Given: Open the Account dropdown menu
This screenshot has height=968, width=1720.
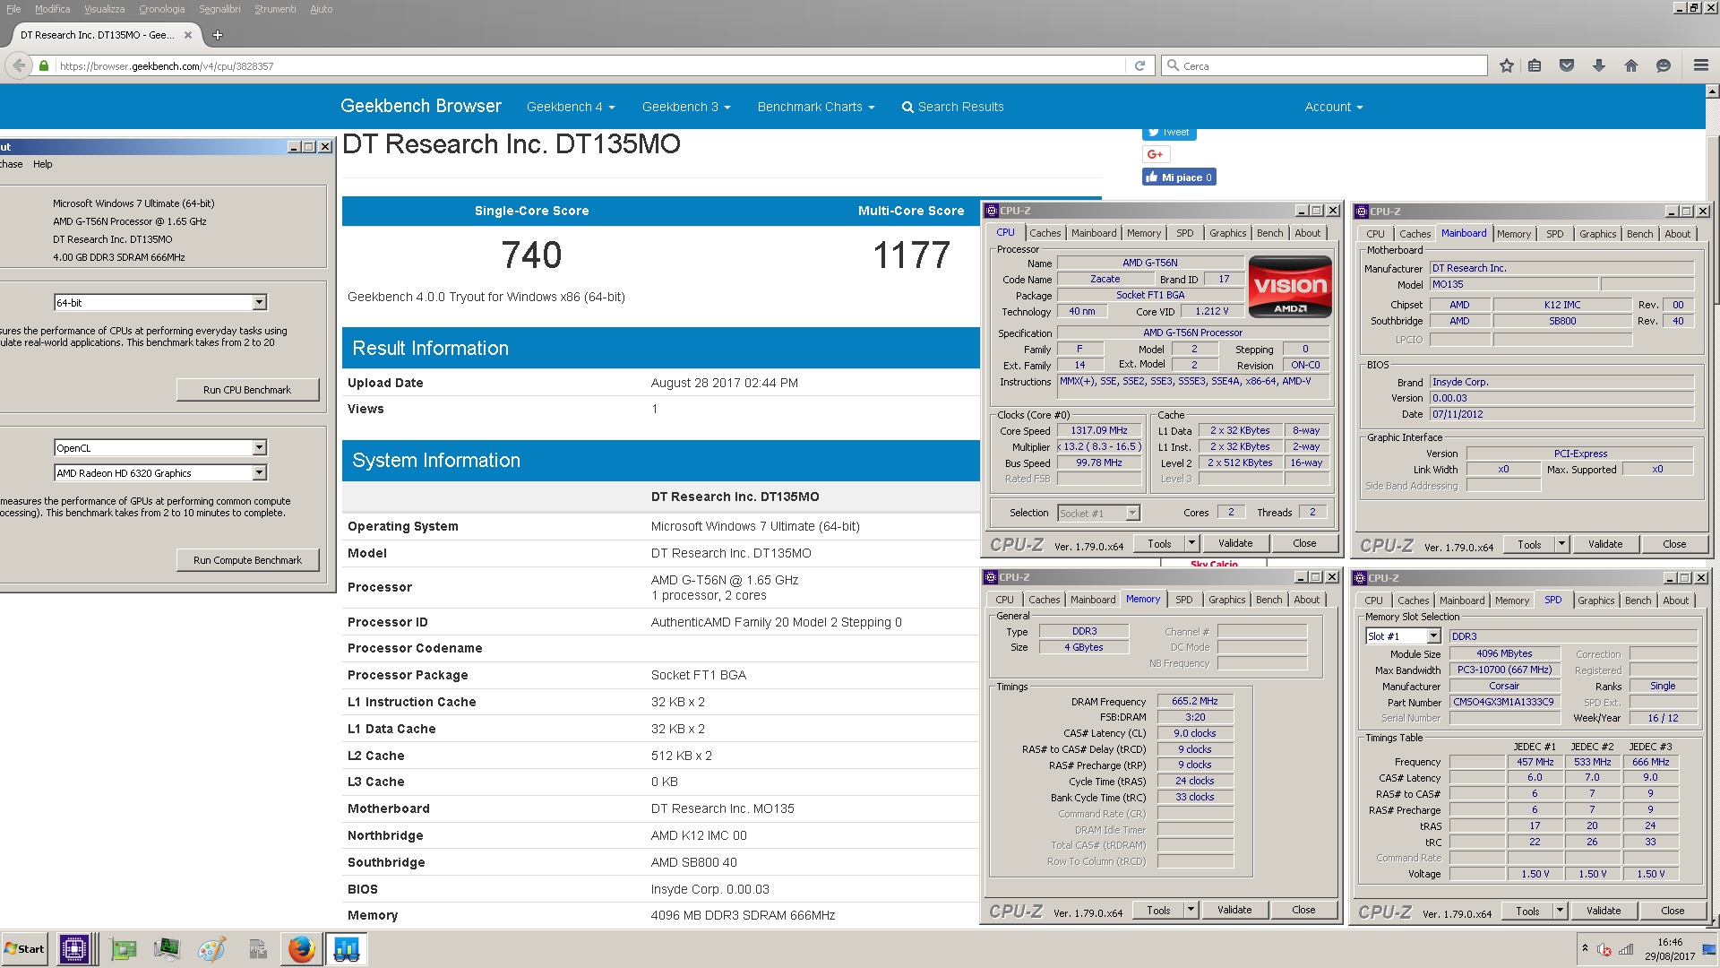Looking at the screenshot, I should [1334, 107].
